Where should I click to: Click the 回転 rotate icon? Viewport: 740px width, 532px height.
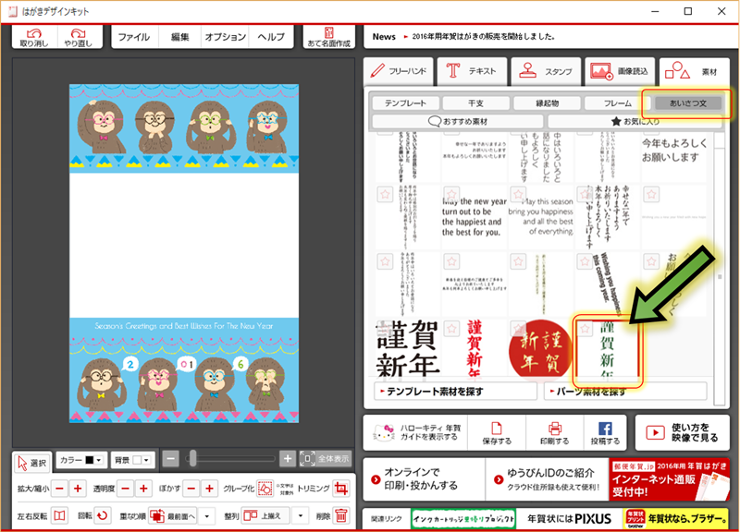[x=103, y=515]
